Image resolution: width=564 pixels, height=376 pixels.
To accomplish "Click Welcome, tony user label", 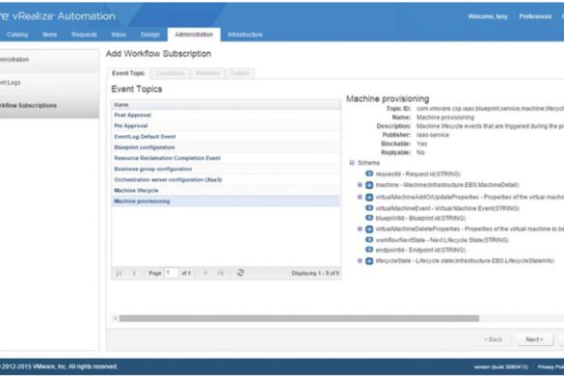I will pos(488,16).
